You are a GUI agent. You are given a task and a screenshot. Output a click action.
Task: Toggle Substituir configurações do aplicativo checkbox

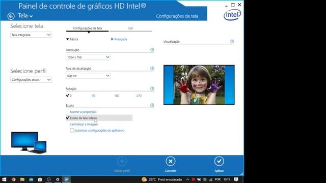coord(72,130)
